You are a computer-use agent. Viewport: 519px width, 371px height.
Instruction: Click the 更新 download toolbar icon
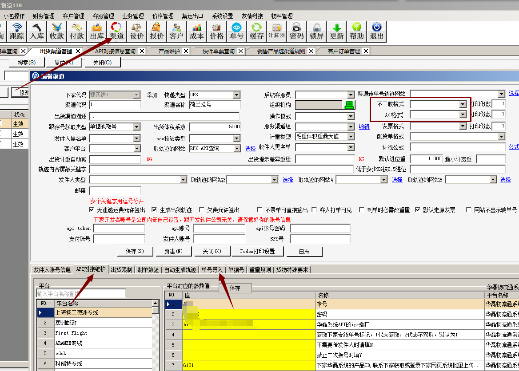point(337,32)
